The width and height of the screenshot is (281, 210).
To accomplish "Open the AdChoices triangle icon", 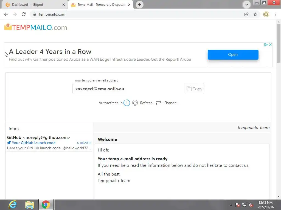I will [x=266, y=45].
